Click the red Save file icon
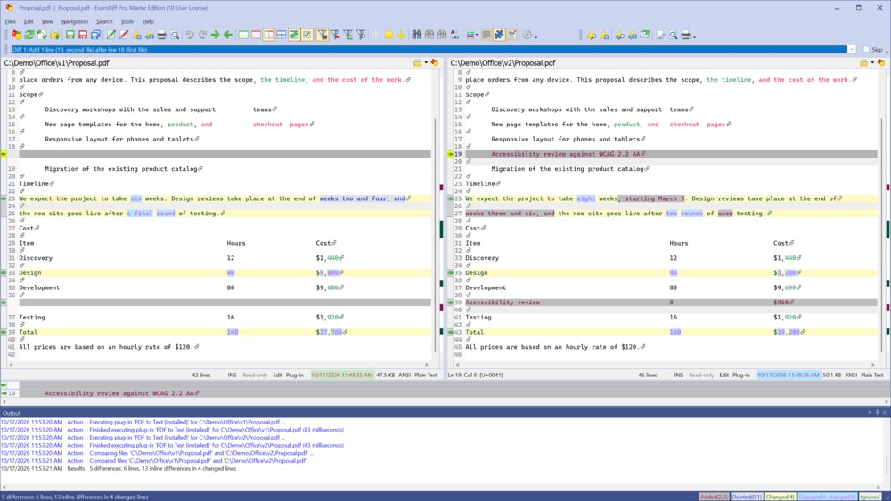Image resolution: width=891 pixels, height=501 pixels. coord(82,36)
